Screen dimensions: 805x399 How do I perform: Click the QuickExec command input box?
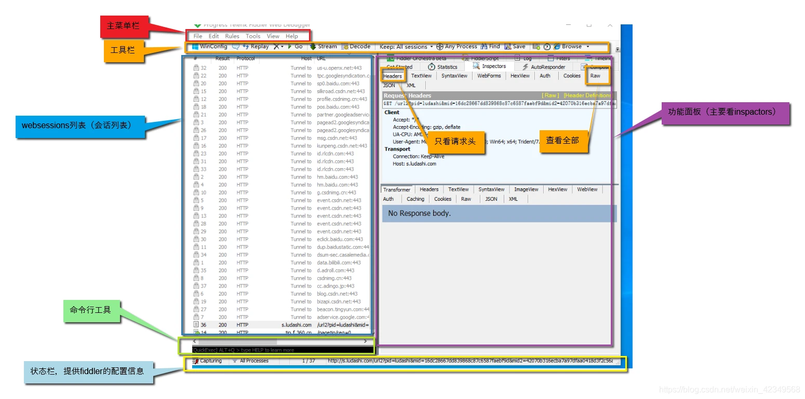point(283,350)
